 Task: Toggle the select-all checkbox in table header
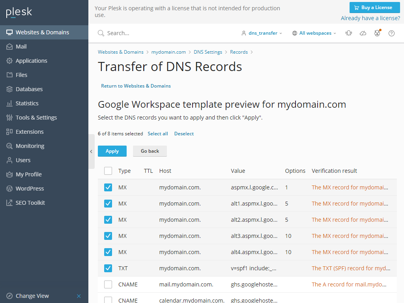coord(108,171)
